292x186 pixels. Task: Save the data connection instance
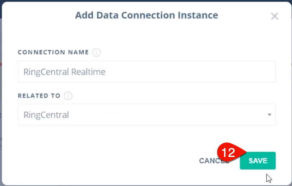(258, 161)
